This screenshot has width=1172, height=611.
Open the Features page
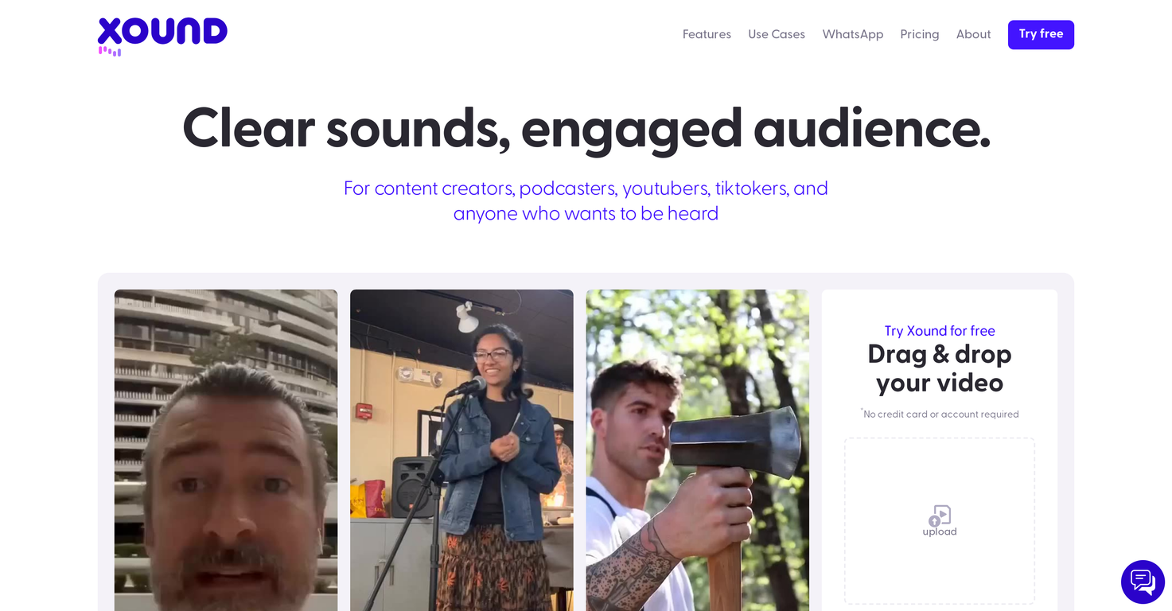(x=707, y=34)
